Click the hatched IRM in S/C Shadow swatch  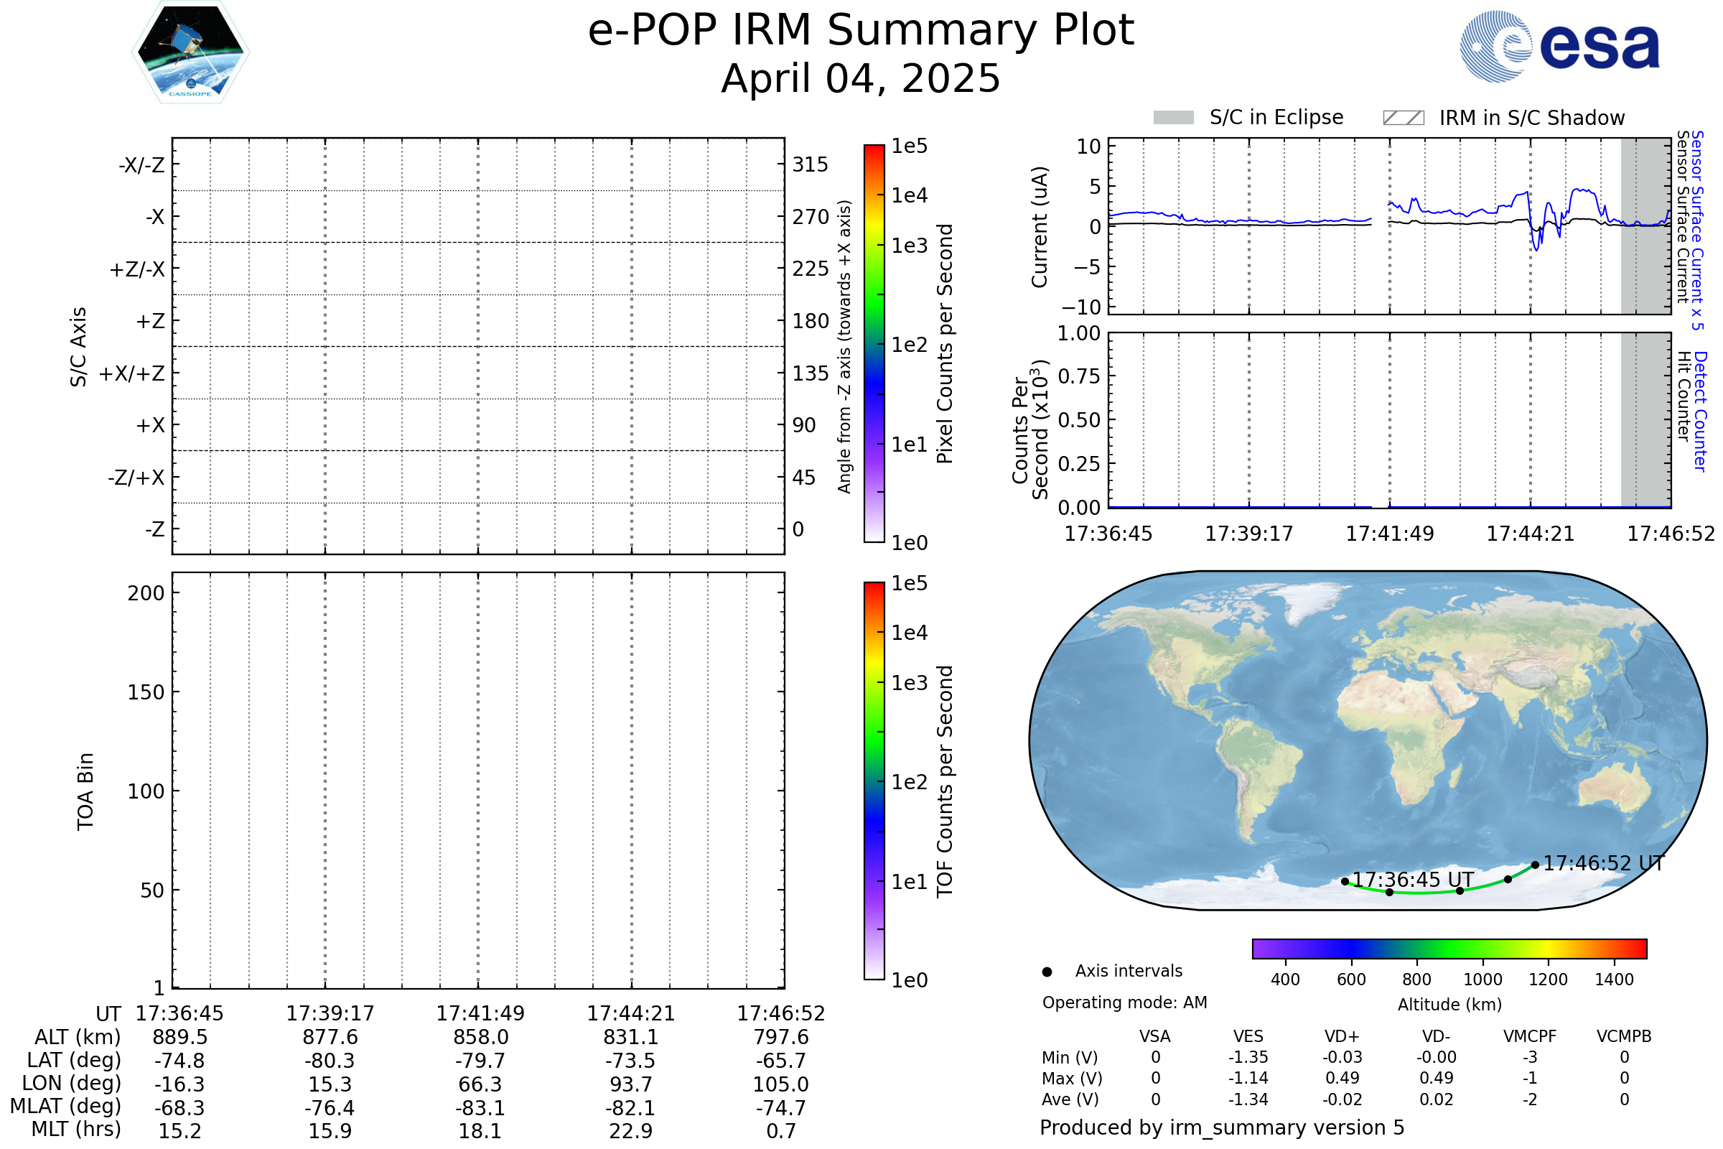click(x=1403, y=118)
